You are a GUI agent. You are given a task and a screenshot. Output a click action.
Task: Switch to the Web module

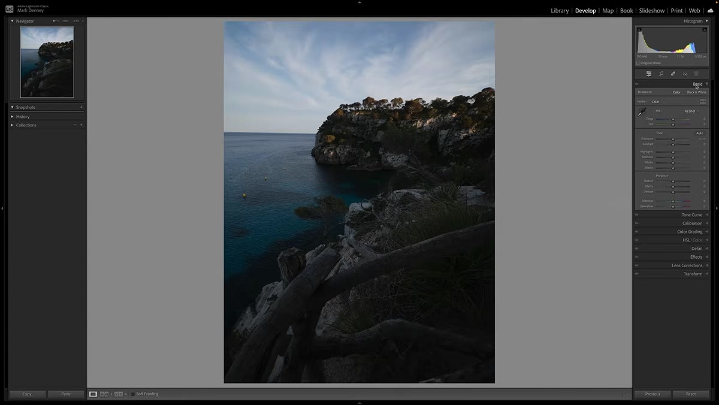(694, 11)
